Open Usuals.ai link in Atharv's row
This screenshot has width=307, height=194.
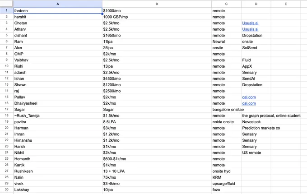pos(250,29)
